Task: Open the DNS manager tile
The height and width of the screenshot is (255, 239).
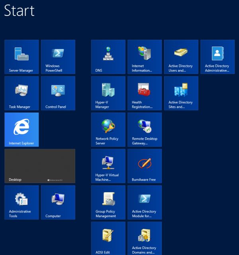Action: 108,57
